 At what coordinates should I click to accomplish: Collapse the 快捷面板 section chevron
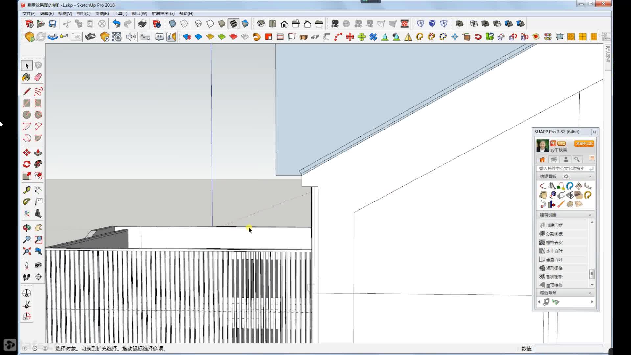click(590, 177)
